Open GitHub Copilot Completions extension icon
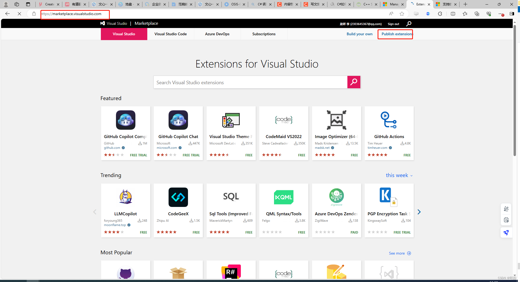The image size is (520, 282). [125, 120]
